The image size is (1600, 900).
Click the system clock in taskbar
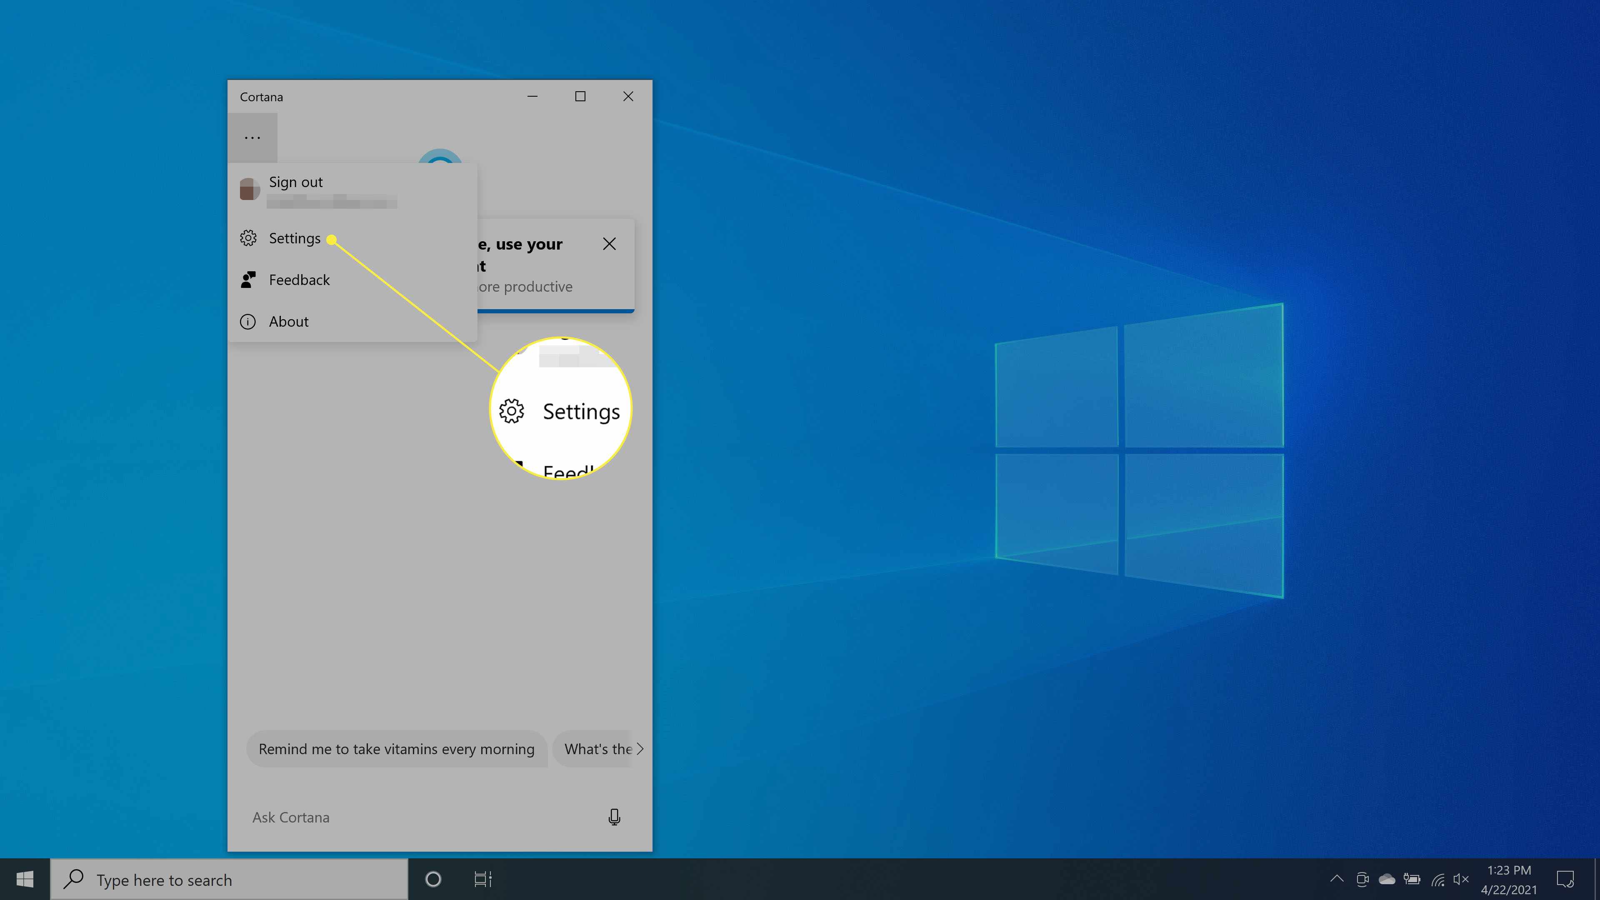pyautogui.click(x=1510, y=879)
